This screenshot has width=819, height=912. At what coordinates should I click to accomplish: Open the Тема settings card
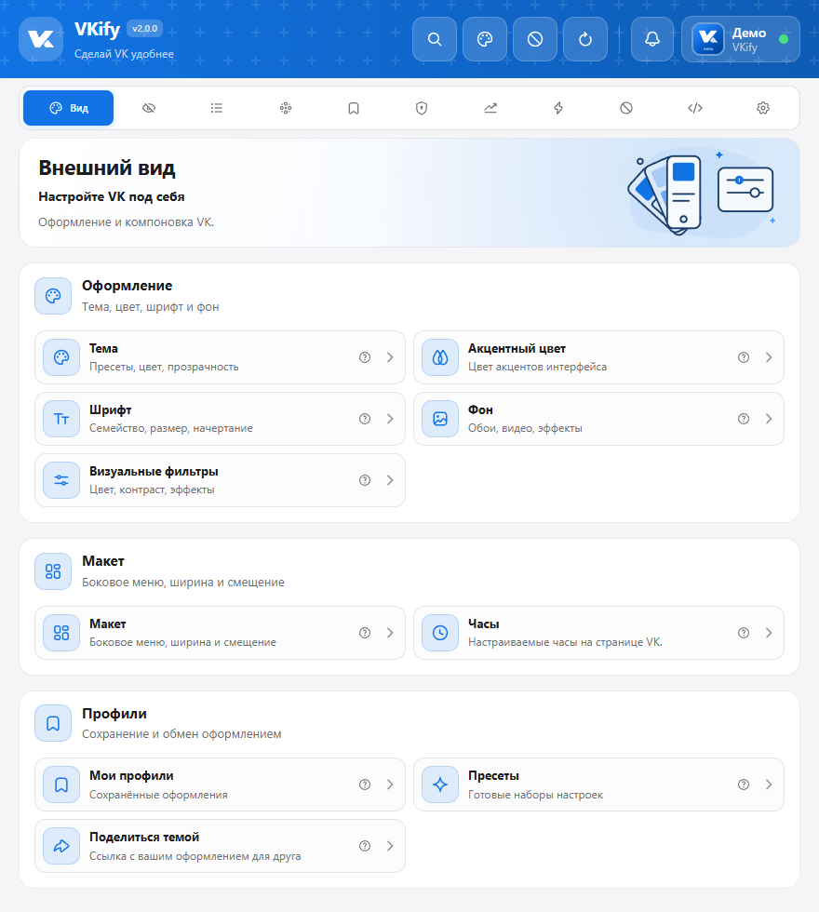pos(220,357)
